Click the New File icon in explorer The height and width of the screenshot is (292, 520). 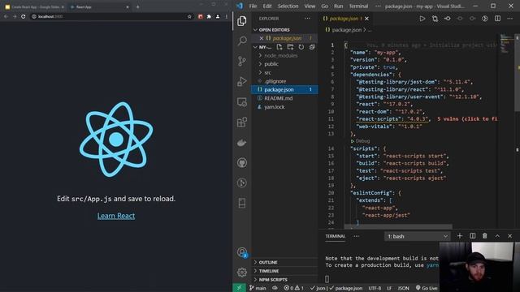[279, 47]
